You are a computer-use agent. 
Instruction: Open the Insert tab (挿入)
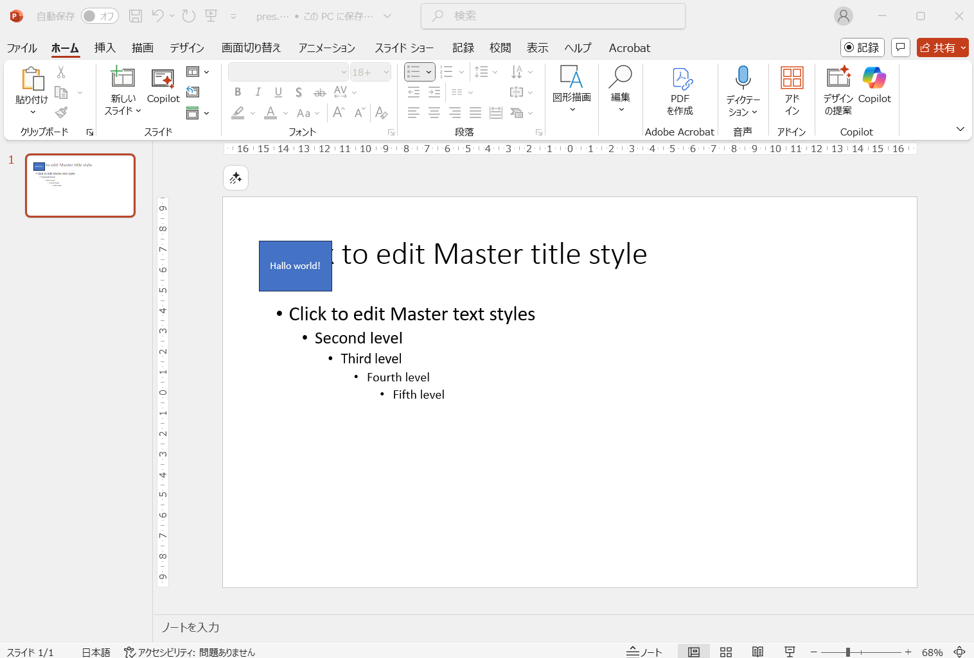pos(105,48)
